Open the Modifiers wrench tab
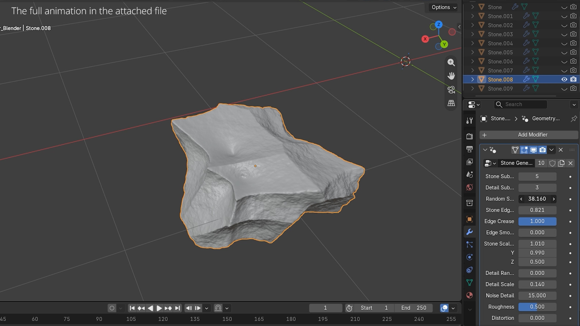This screenshot has height=326, width=580. (469, 232)
